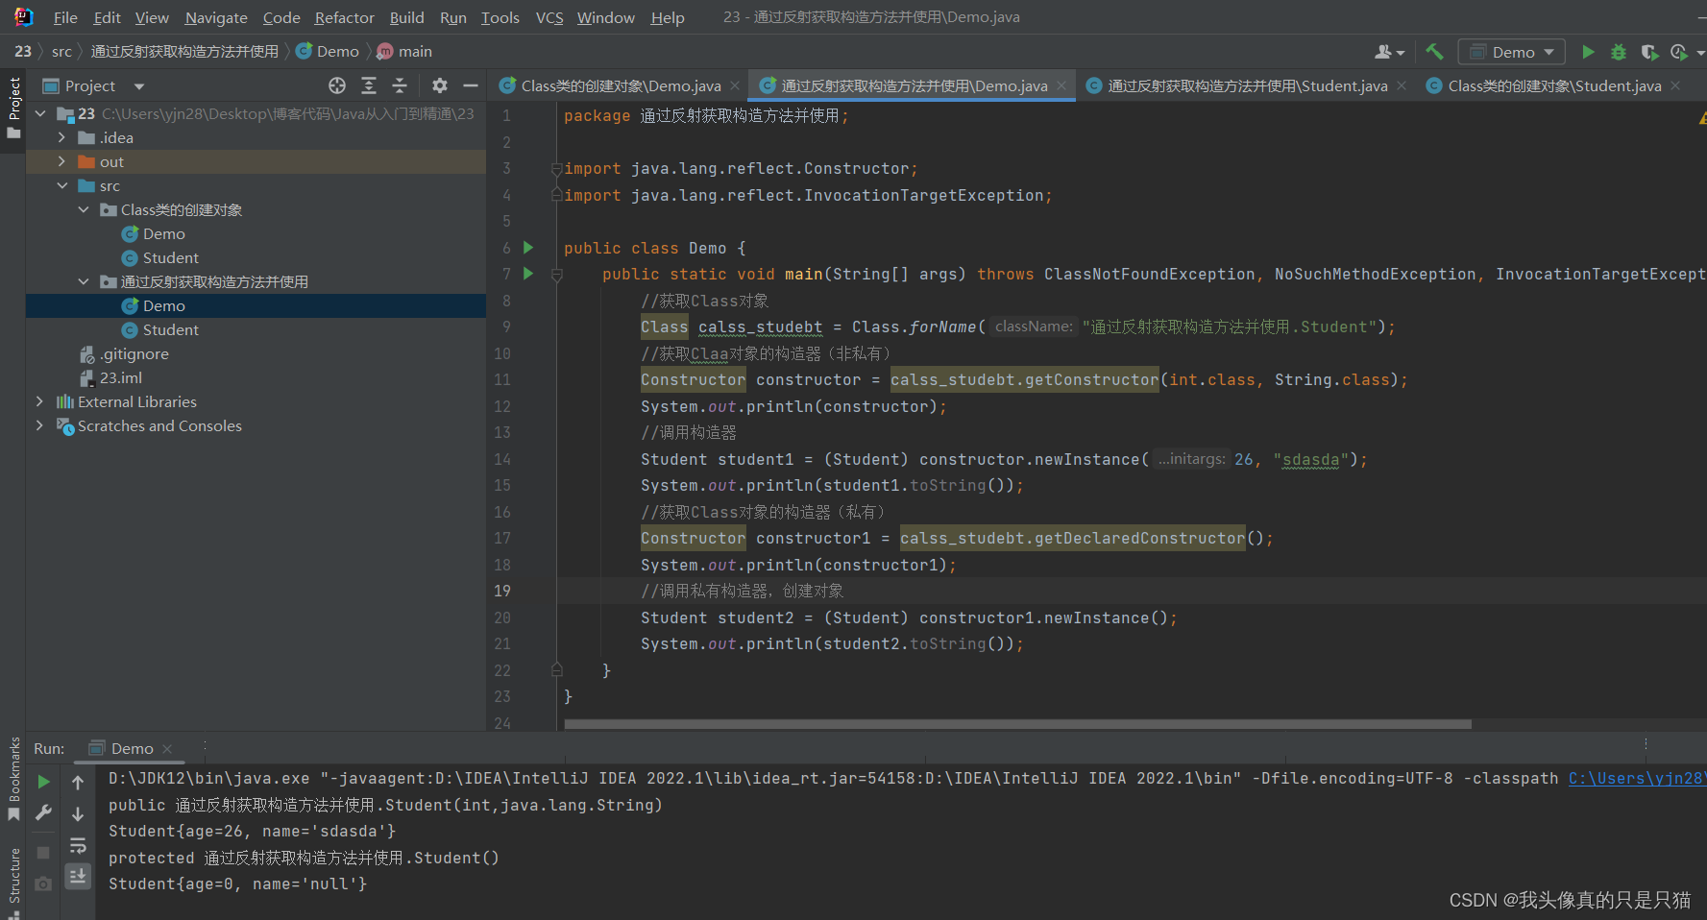The width and height of the screenshot is (1707, 920).
Task: Run Demo with Coverage shield icon
Action: coord(1649,52)
